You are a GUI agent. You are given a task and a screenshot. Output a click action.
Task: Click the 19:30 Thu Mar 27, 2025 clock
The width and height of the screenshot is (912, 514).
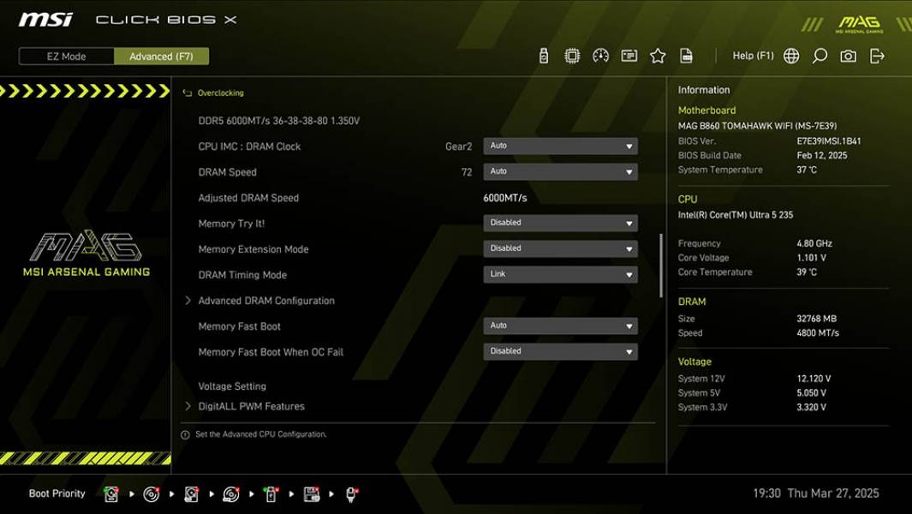click(x=816, y=493)
